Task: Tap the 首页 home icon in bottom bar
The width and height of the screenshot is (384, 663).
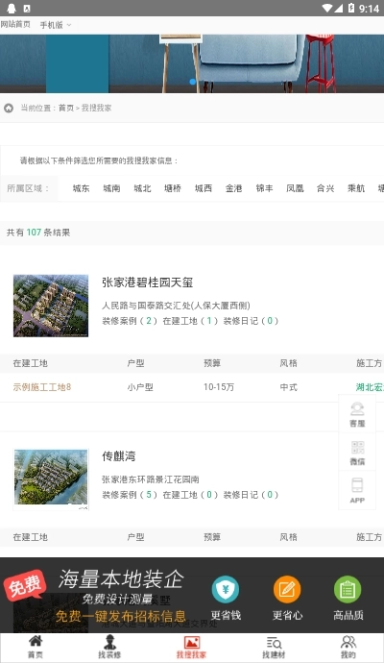Action: [36, 642]
